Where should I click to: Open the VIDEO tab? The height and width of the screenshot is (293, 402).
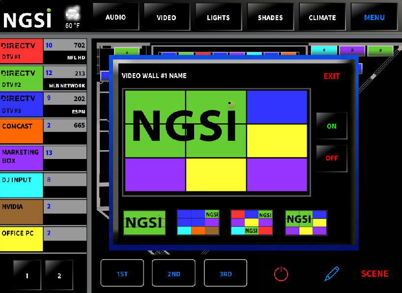click(x=167, y=17)
